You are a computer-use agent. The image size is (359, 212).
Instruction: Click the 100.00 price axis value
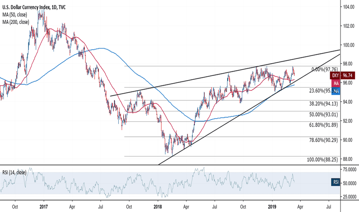pos(349,45)
